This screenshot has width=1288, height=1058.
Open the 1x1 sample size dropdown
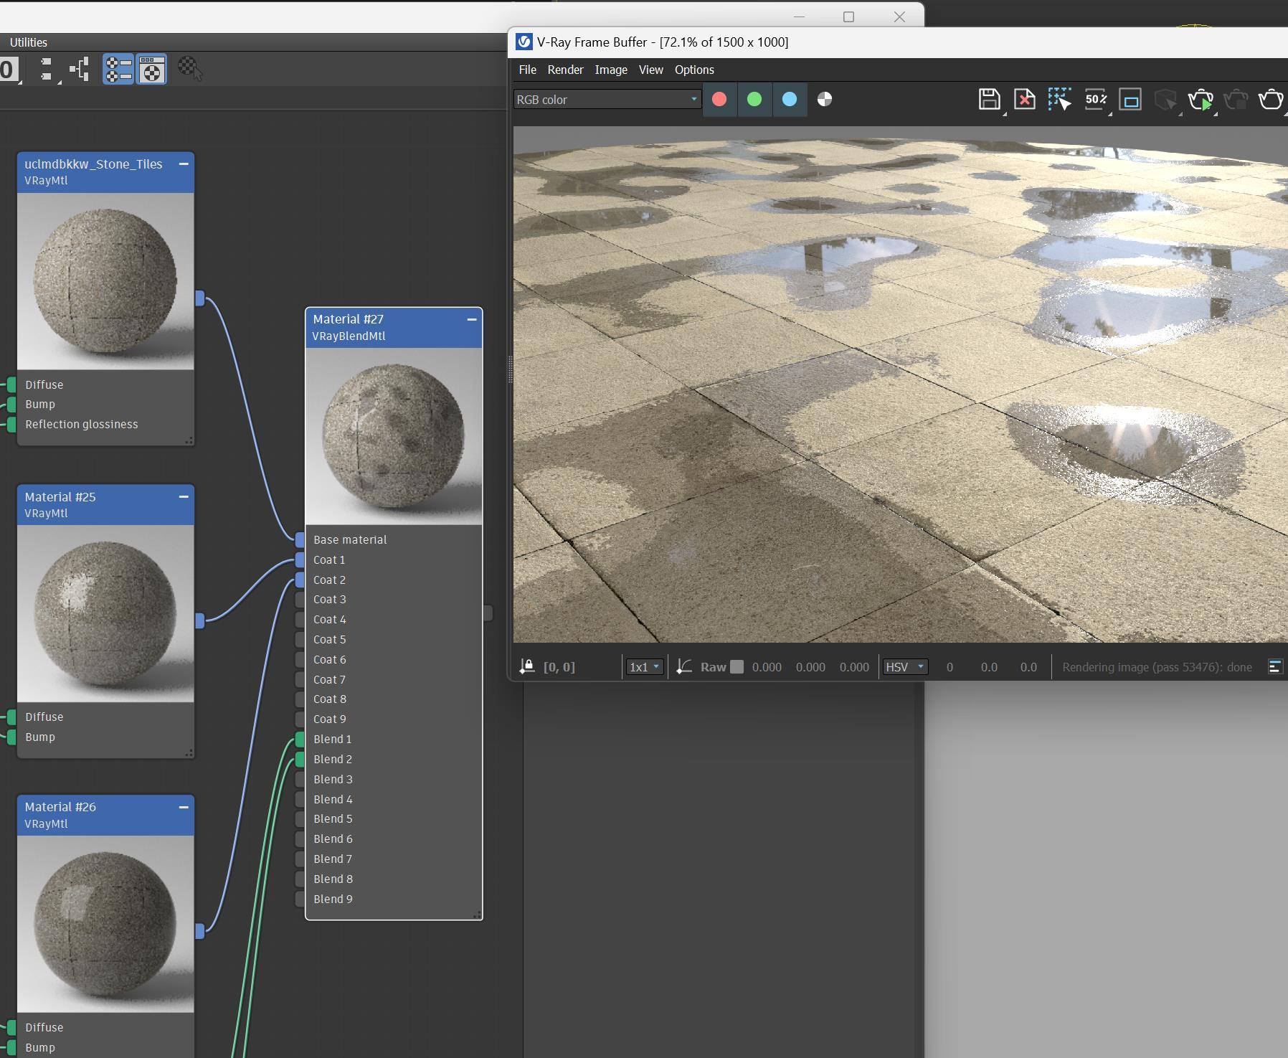[x=644, y=667]
